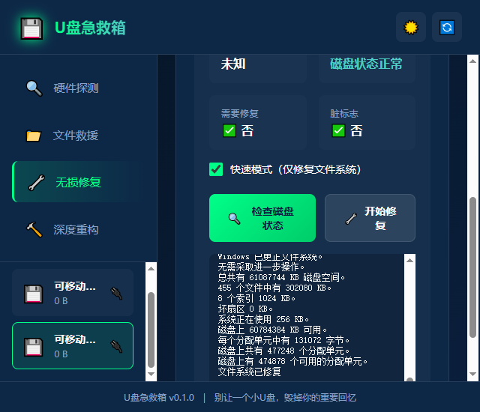Click the floppy disk app logo

[31, 28]
